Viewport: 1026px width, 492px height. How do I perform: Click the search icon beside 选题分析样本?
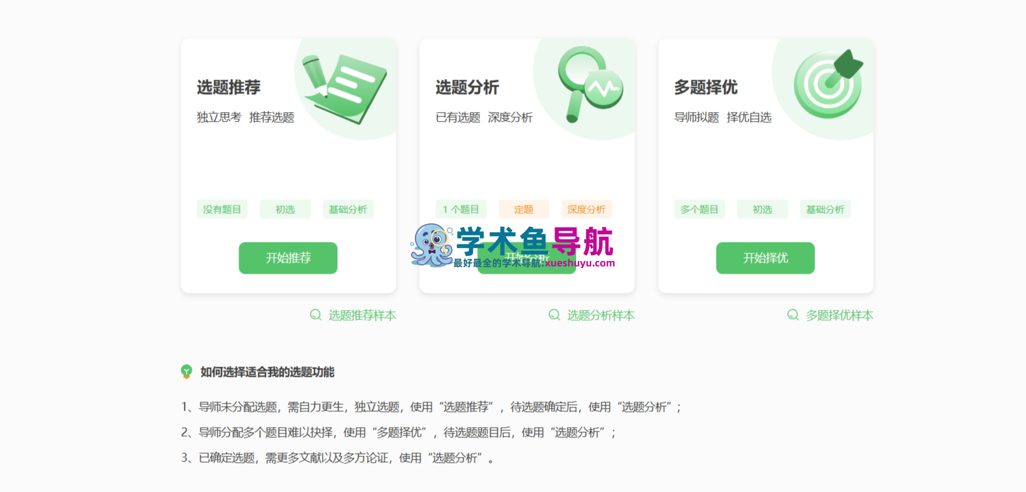pyautogui.click(x=554, y=315)
